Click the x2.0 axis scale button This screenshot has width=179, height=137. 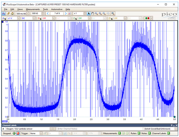pos(5,122)
